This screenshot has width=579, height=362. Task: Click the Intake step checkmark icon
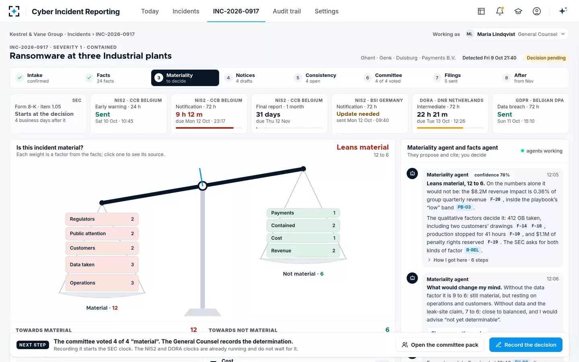point(19,78)
